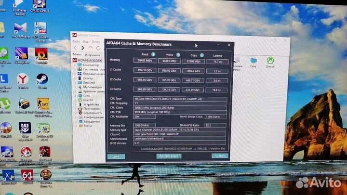Viewport: 347px width, 195px height.
Task: Click Close button in benchmark dialog
Action: coord(220,156)
